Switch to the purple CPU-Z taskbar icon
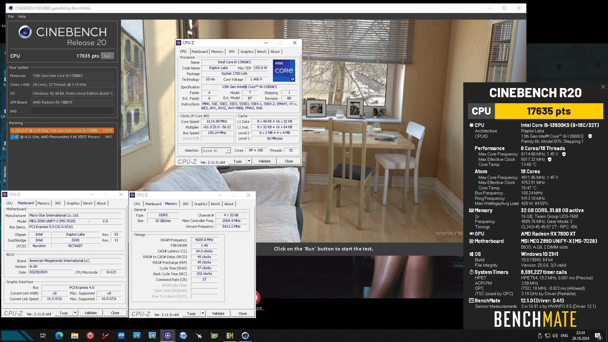This screenshot has height=342, width=608. tap(168, 336)
